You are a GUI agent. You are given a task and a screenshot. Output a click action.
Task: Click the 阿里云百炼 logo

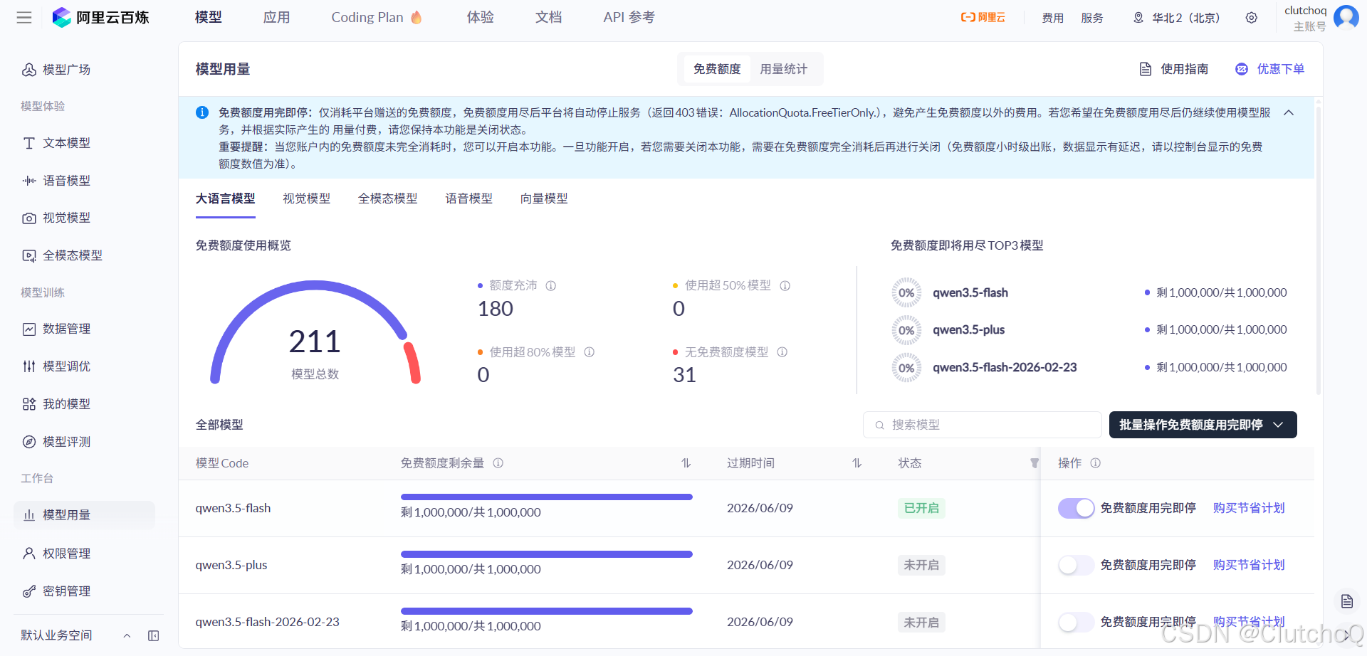100,18
